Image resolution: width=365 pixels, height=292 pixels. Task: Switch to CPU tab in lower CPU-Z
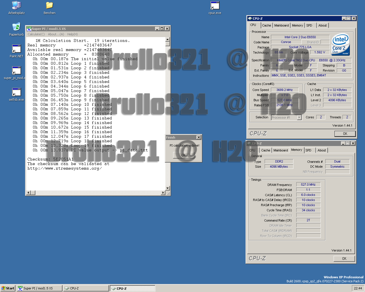click(x=252, y=150)
